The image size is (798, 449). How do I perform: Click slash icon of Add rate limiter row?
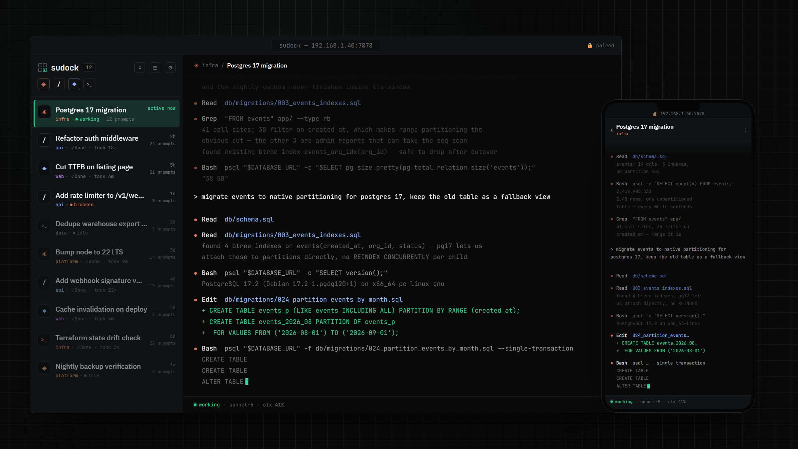pos(44,197)
